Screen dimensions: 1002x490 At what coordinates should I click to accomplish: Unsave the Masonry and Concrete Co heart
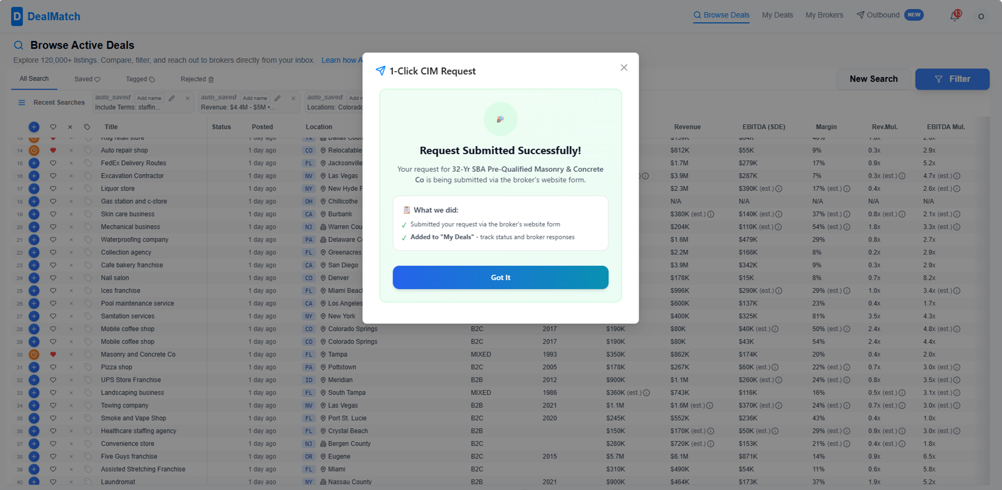[x=53, y=354]
